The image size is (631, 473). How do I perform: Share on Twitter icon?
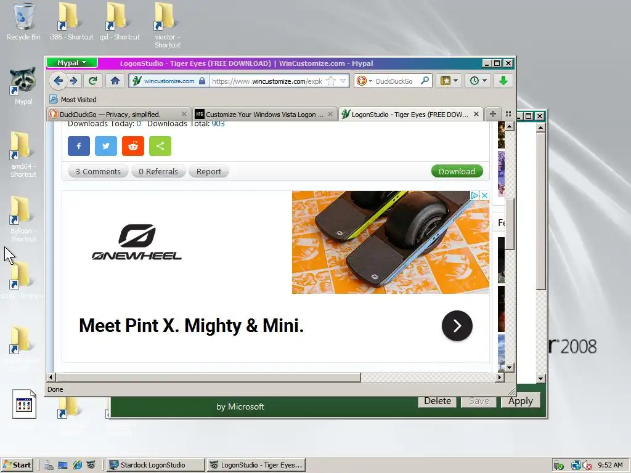tap(106, 145)
